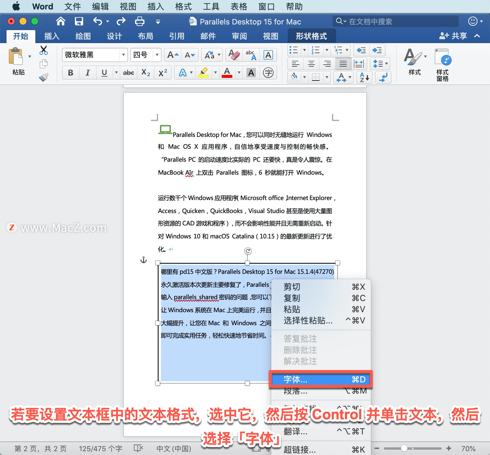Switch to the 插入 ribbon tab
The width and height of the screenshot is (490, 455).
52,36
